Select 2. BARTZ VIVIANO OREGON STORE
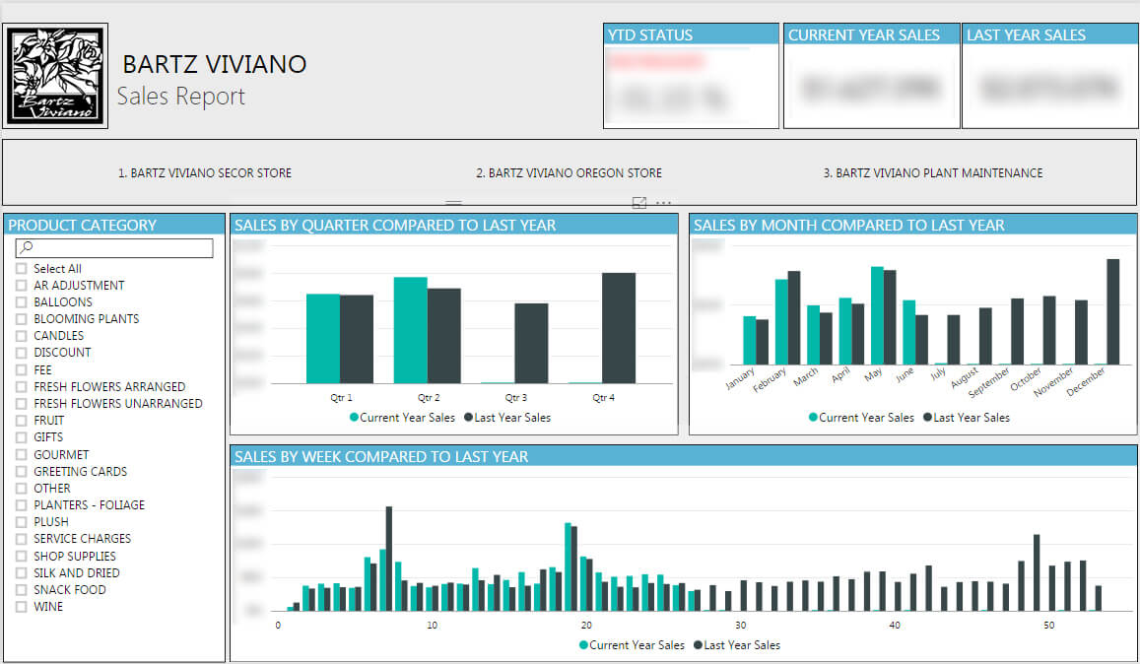 tap(569, 173)
